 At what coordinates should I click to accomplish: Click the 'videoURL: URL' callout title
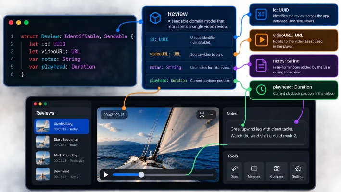tap(288, 36)
